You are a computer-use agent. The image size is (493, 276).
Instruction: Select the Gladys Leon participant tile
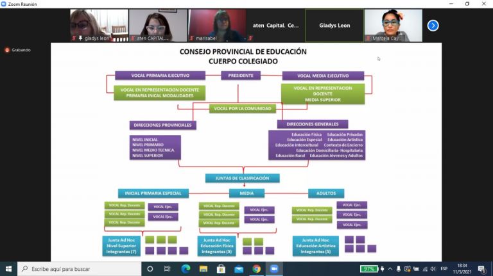334,26
